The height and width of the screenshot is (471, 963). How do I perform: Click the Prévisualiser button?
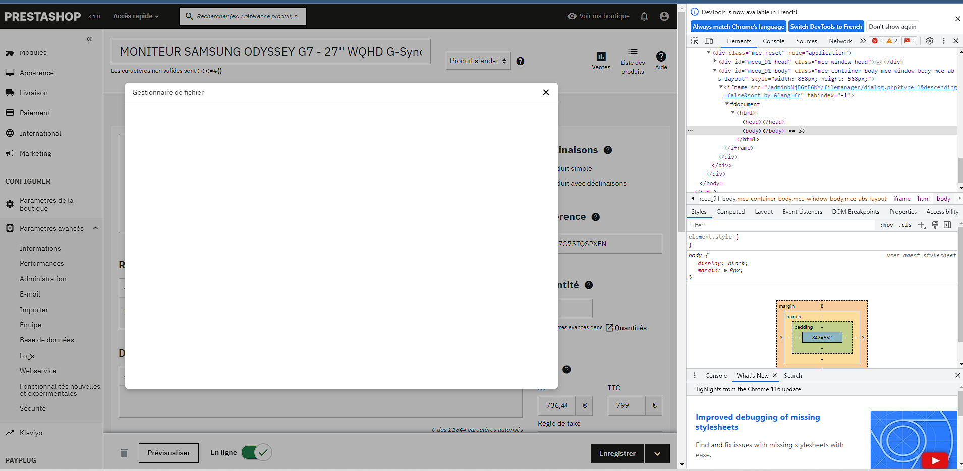tap(168, 453)
